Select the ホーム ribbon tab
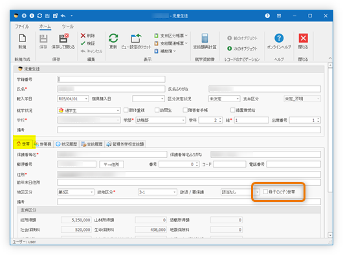Image resolution: width=343 pixels, height=255 pixels. pyautogui.click(x=45, y=27)
